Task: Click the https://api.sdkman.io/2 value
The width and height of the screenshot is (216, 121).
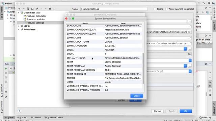Action: pyautogui.click(x=117, y=30)
